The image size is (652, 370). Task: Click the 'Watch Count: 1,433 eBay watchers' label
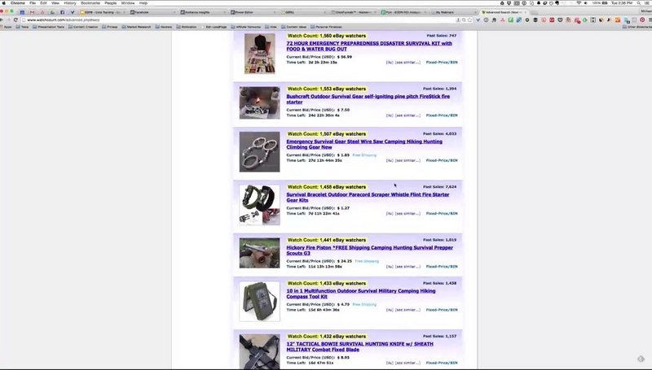327,283
